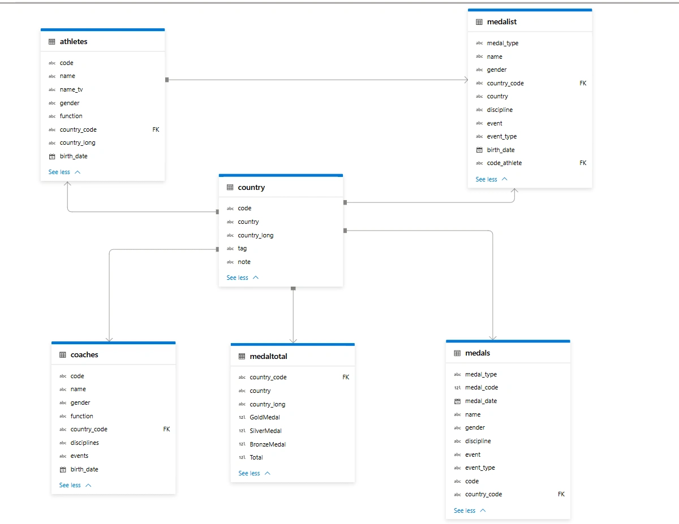Select the medaltotal table header

(293, 356)
